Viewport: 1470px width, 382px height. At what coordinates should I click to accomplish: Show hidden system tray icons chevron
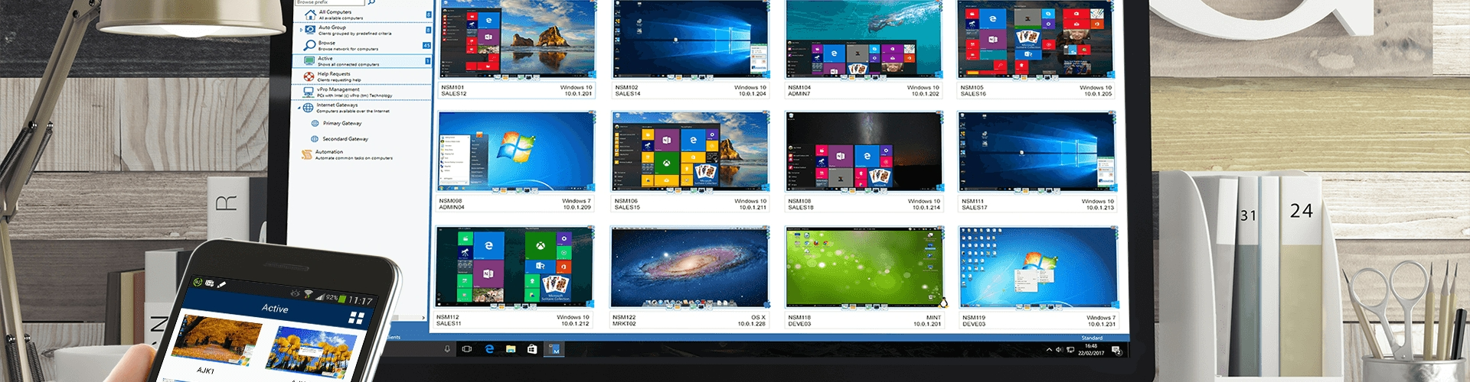[x=1049, y=350]
